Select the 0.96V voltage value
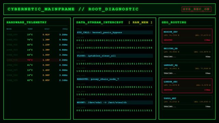The height and width of the screenshot is (123, 219). point(46,75)
